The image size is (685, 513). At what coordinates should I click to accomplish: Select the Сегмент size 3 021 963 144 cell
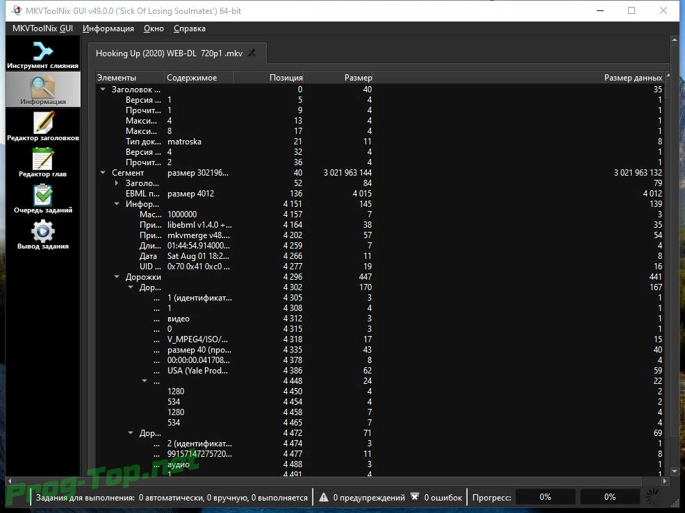pyautogui.click(x=347, y=173)
